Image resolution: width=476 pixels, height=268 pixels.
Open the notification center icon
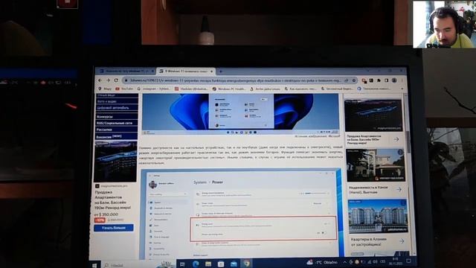click(x=408, y=261)
